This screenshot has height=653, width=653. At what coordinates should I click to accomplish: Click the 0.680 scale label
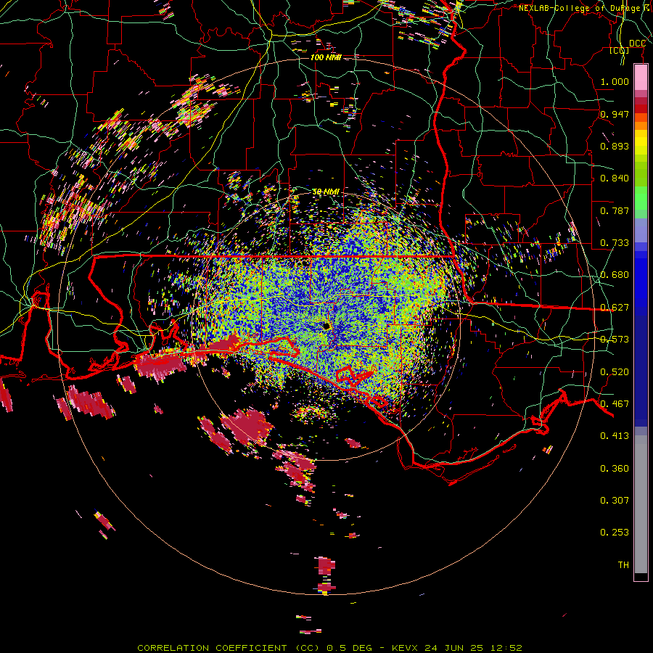(615, 275)
